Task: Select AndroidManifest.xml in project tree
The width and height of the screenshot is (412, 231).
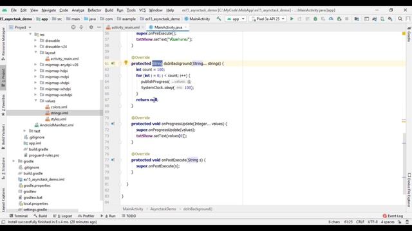Action: (x=57, y=125)
